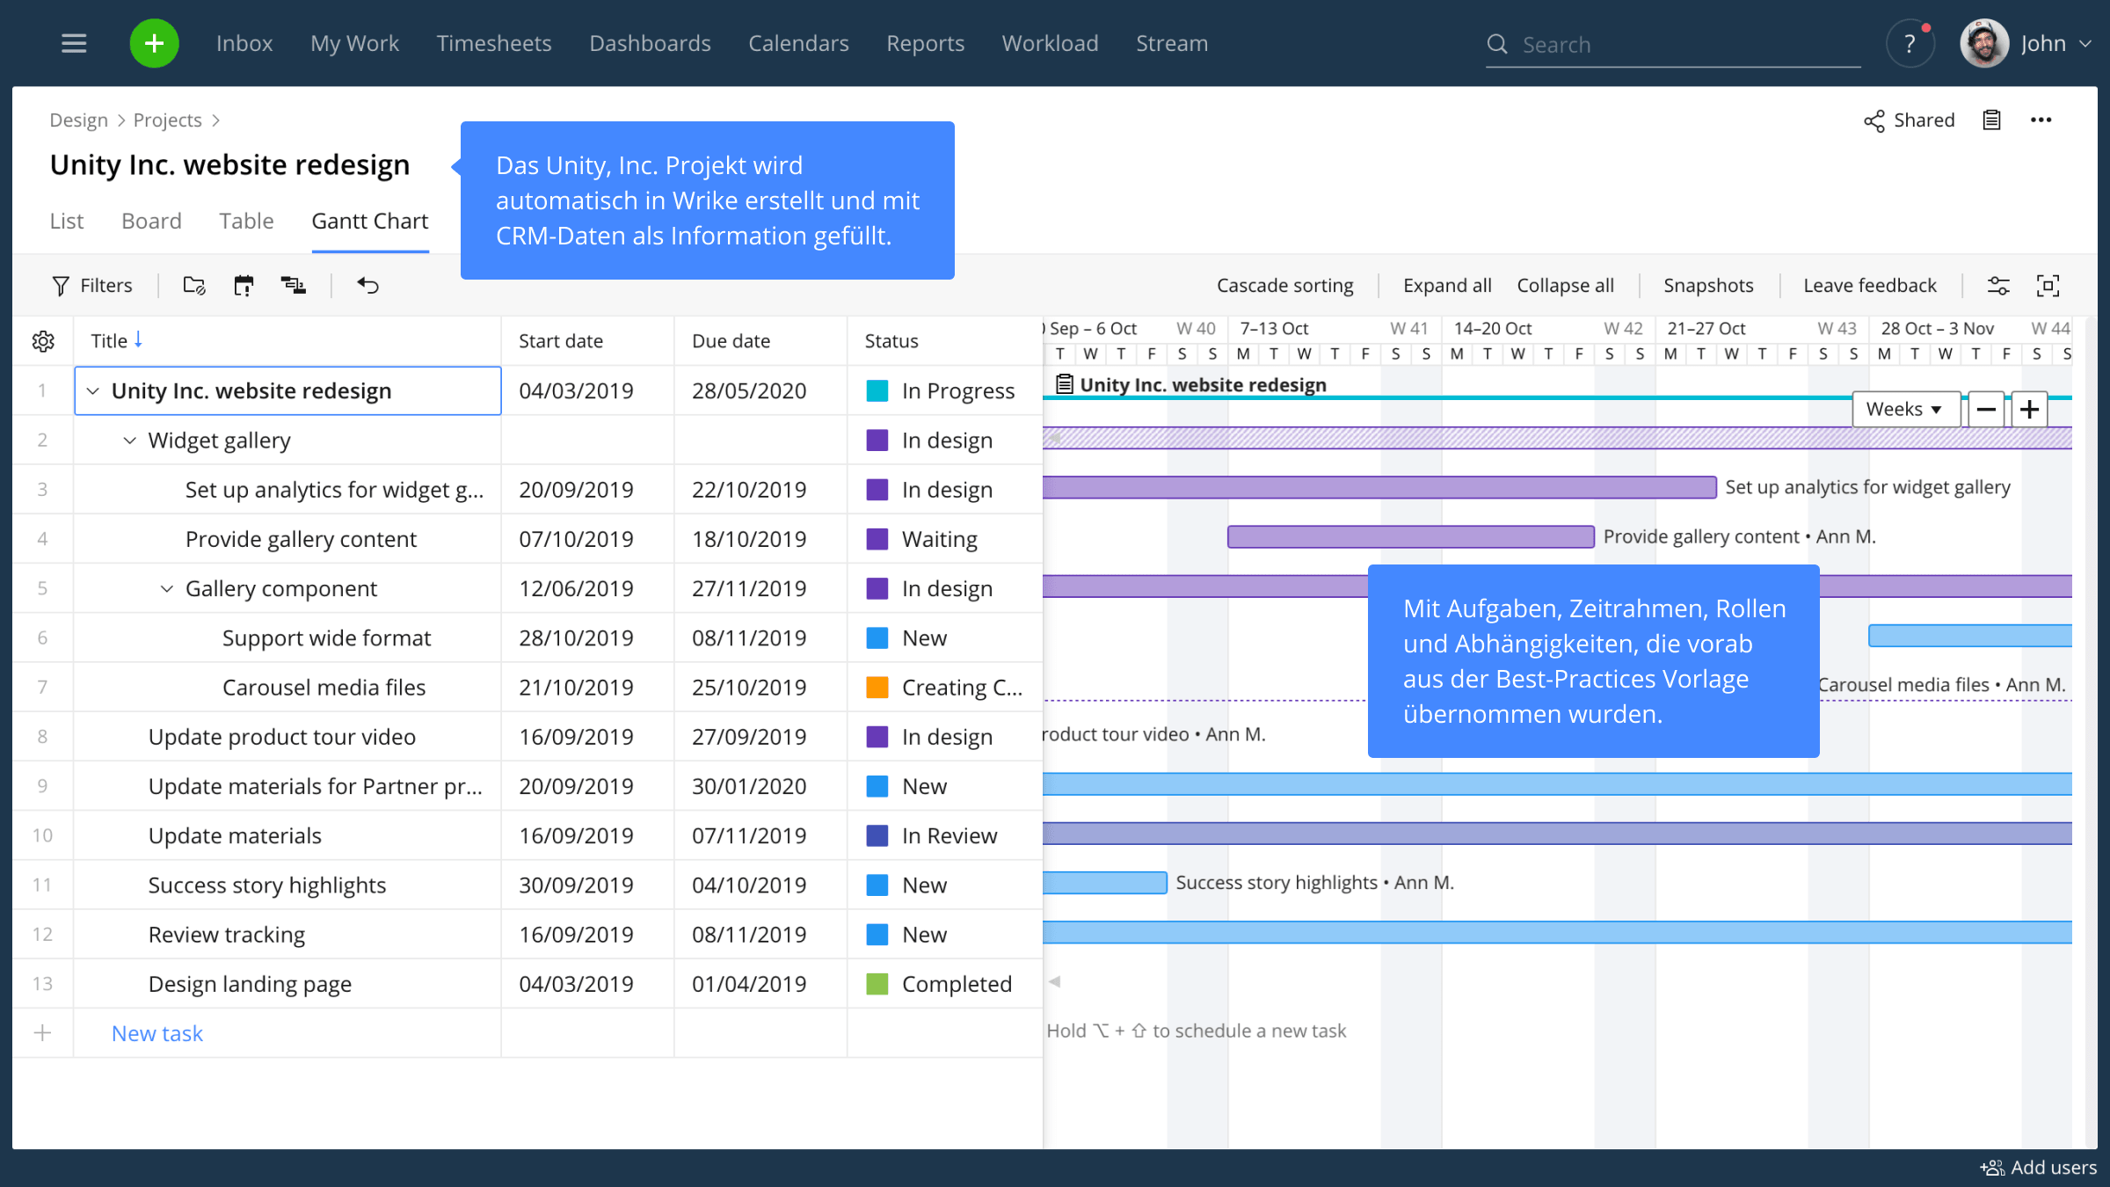Viewport: 2110px width, 1187px height.
Task: Click the green plus create button
Action: click(x=154, y=43)
